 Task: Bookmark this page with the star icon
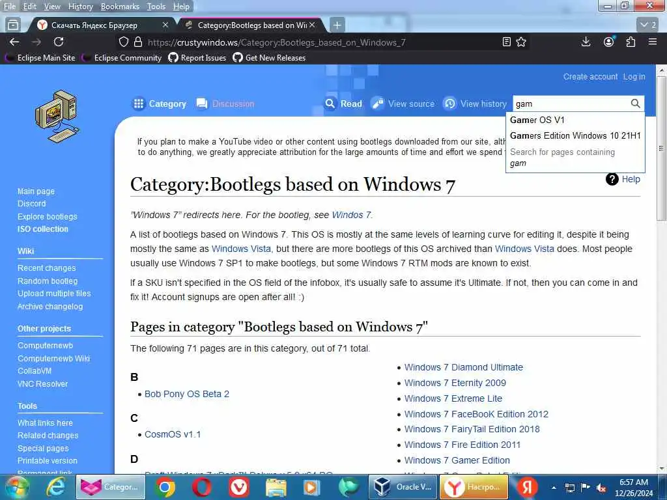pos(521,42)
